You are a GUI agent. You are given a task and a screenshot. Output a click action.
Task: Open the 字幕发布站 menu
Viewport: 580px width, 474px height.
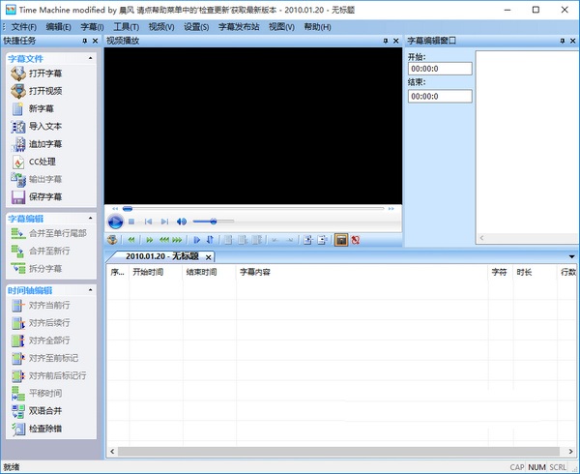tap(239, 27)
